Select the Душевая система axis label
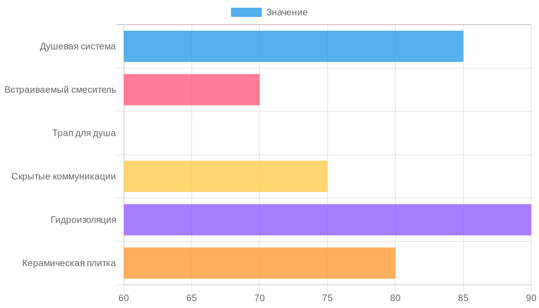Screen dimensions: 539x308 [78, 47]
